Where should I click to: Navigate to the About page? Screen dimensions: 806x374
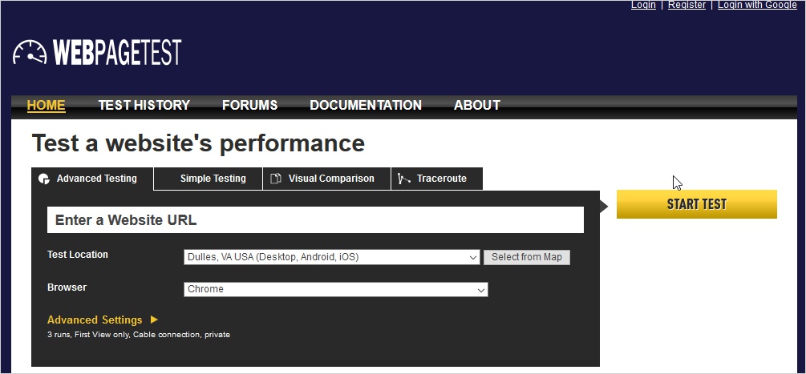click(x=476, y=105)
